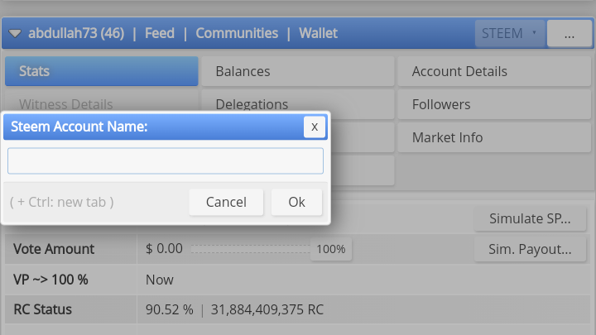
Task: Close the Steem Account Name dialog
Action: (315, 127)
